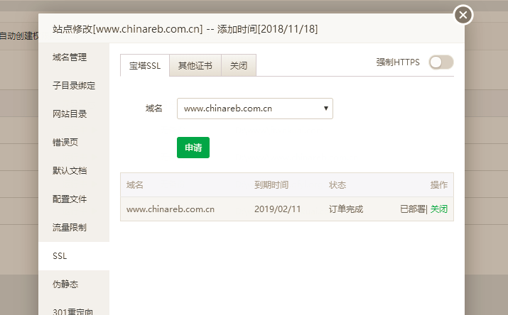Click the 操作 column header
This screenshot has height=315, width=508.
[439, 185]
